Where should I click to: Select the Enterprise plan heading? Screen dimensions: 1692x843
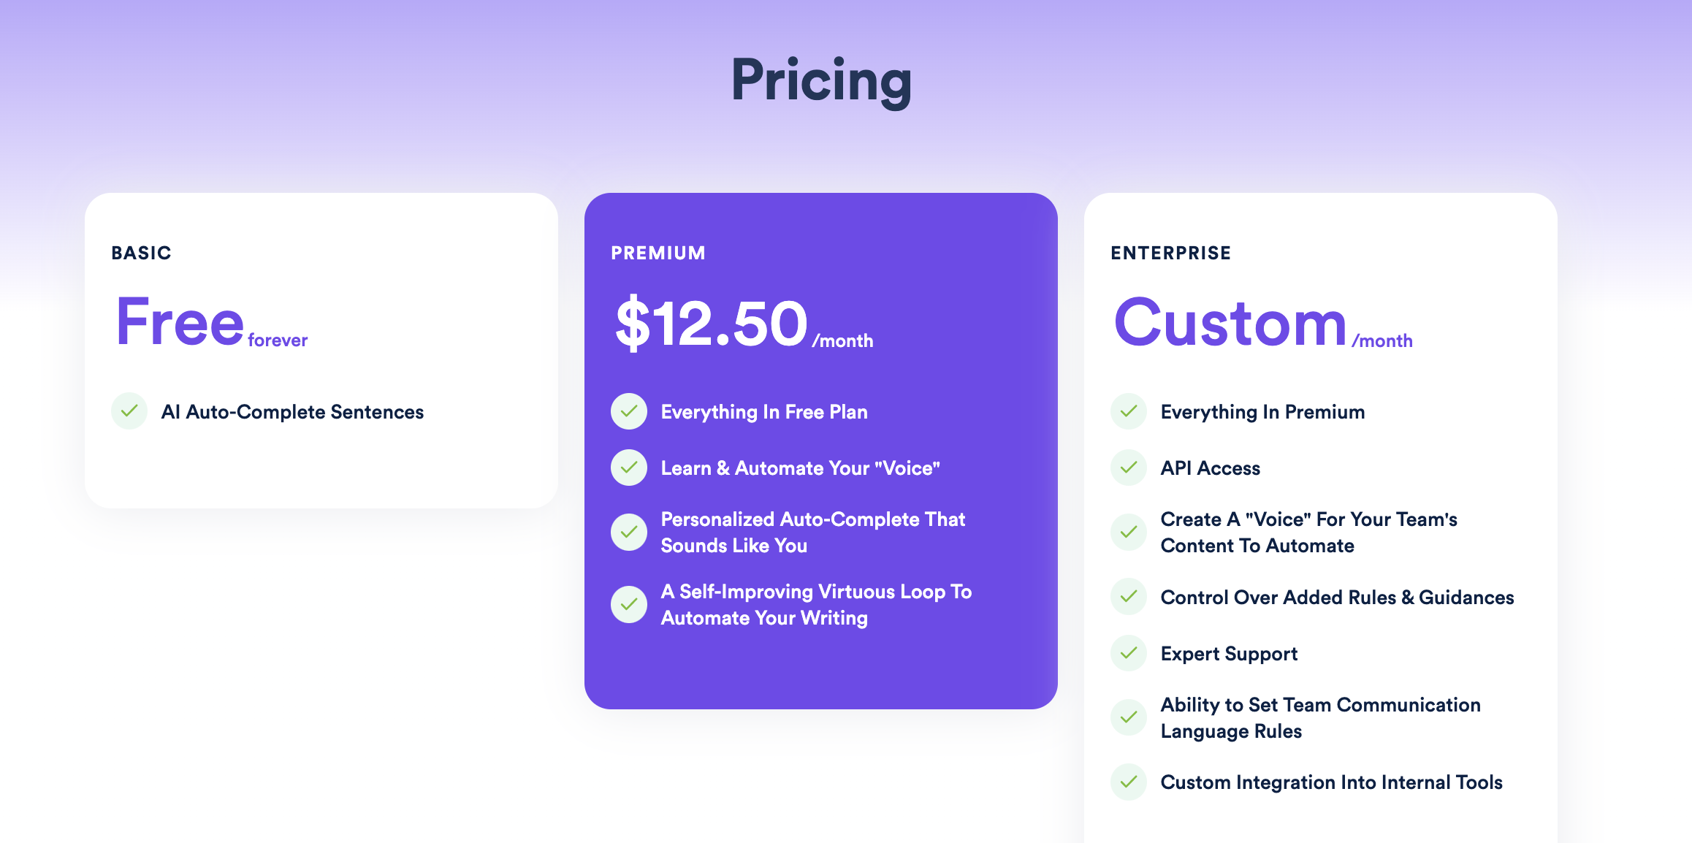1170,253
